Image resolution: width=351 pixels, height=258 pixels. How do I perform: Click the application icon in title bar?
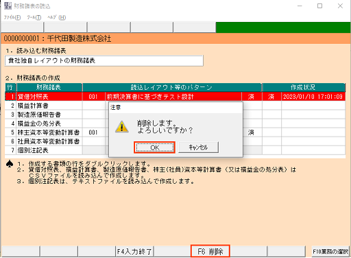(x=8, y=6)
